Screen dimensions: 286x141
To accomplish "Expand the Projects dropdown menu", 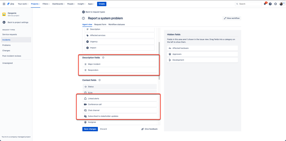I will click(35, 4).
